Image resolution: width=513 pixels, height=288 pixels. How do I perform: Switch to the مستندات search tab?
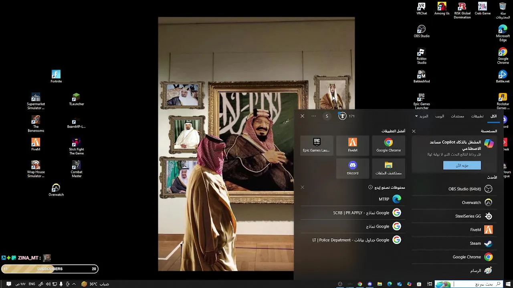457,116
